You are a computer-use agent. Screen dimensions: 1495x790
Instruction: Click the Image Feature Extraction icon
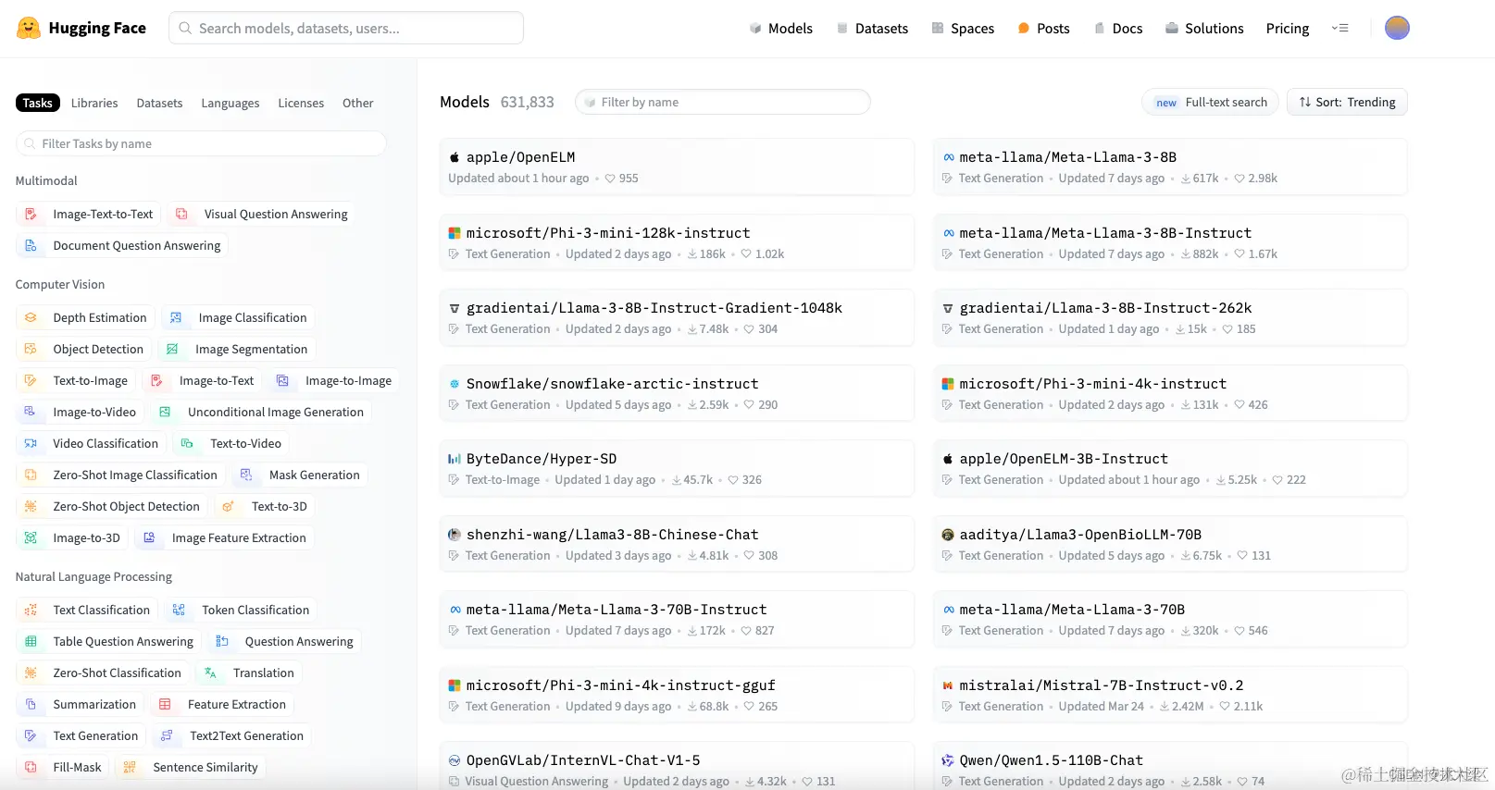pyautogui.click(x=149, y=537)
